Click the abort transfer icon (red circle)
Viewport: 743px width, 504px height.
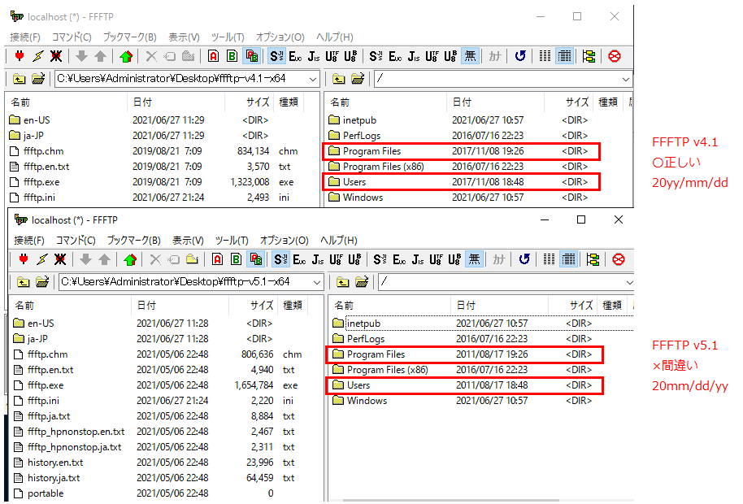614,57
